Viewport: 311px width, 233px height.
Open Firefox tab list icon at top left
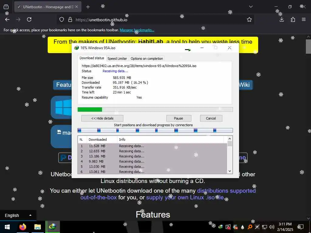[6, 7]
